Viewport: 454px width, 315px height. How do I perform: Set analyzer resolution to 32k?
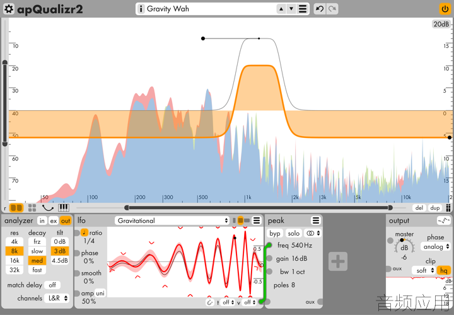[x=14, y=270]
